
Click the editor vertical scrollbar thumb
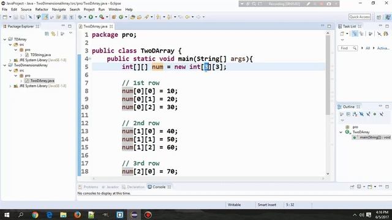pos(328,75)
